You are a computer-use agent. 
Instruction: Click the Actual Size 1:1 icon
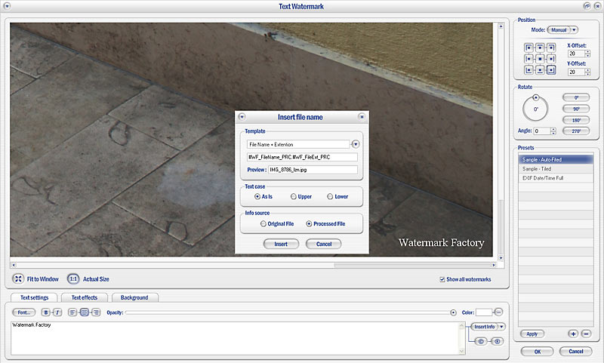click(x=73, y=278)
